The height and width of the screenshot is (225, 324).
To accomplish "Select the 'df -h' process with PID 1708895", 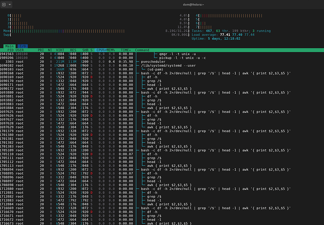I will [162, 173].
